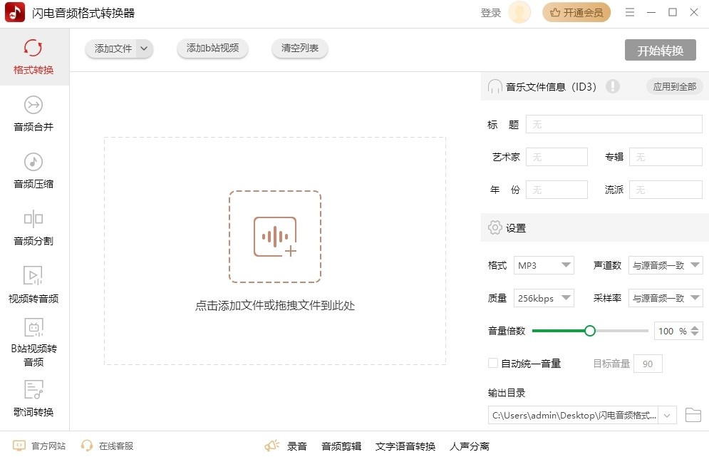Image resolution: width=709 pixels, height=457 pixels.
Task: Open the folder browse icon beside 输出目录
Action: (693, 415)
